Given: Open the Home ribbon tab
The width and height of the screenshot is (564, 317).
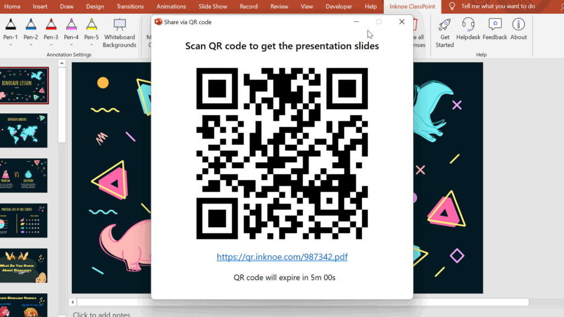Looking at the screenshot, I should pos(12,7).
